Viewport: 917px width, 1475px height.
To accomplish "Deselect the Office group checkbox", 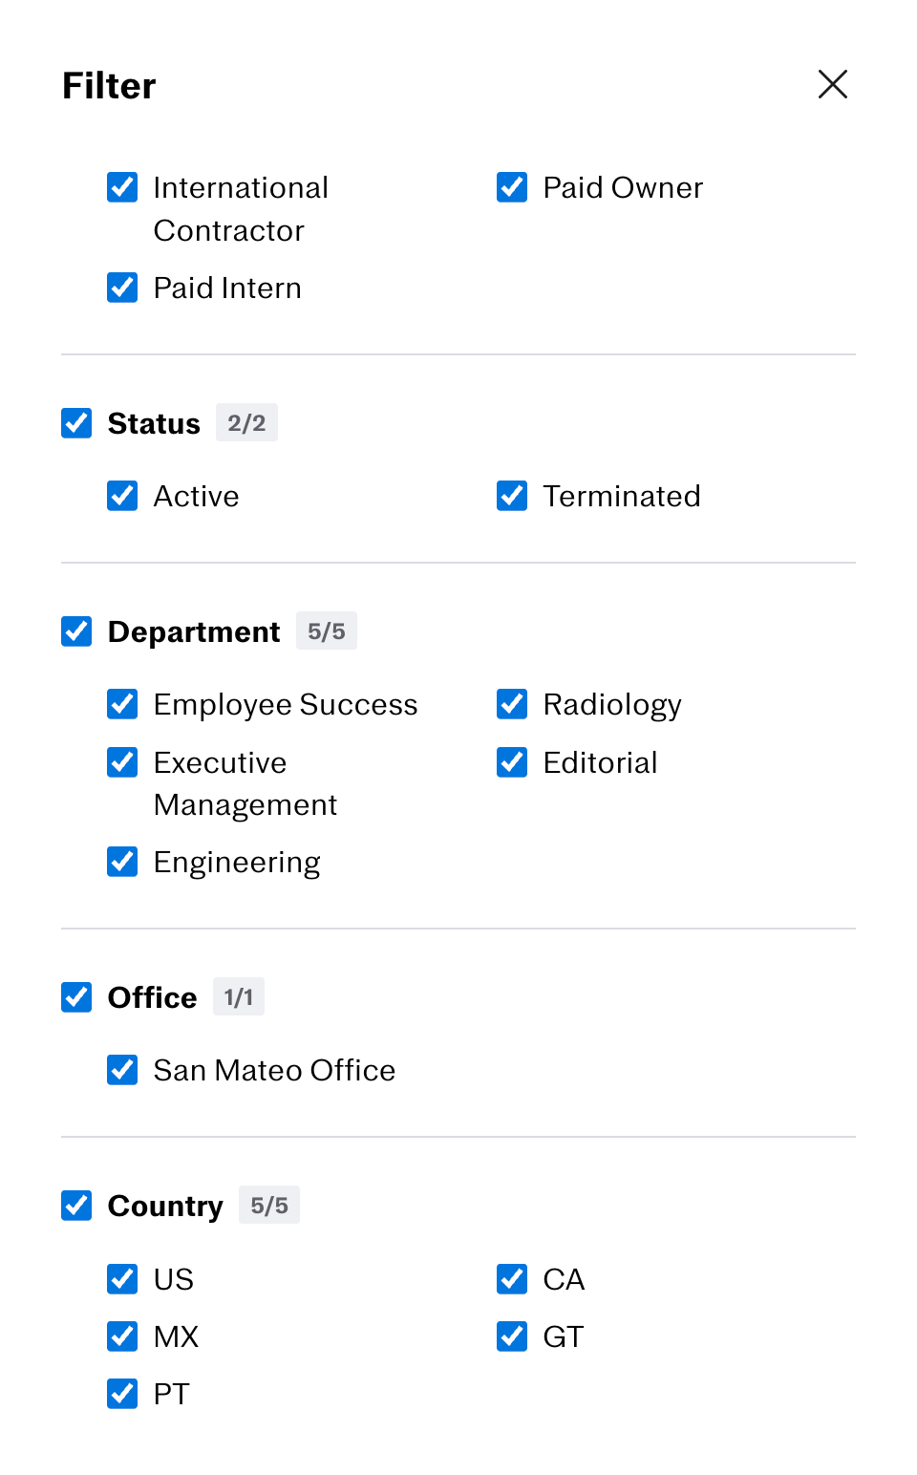I will pos(76,997).
